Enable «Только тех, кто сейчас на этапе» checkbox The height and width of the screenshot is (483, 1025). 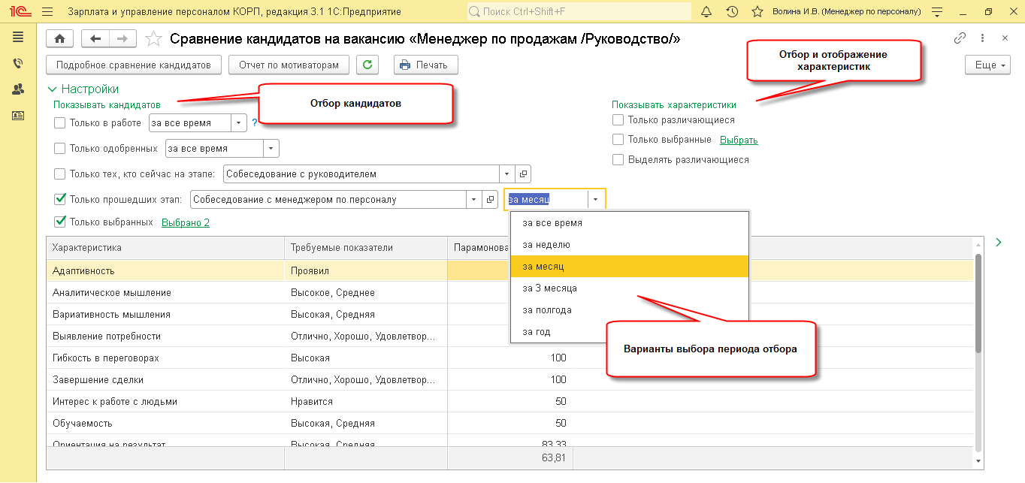coord(60,174)
